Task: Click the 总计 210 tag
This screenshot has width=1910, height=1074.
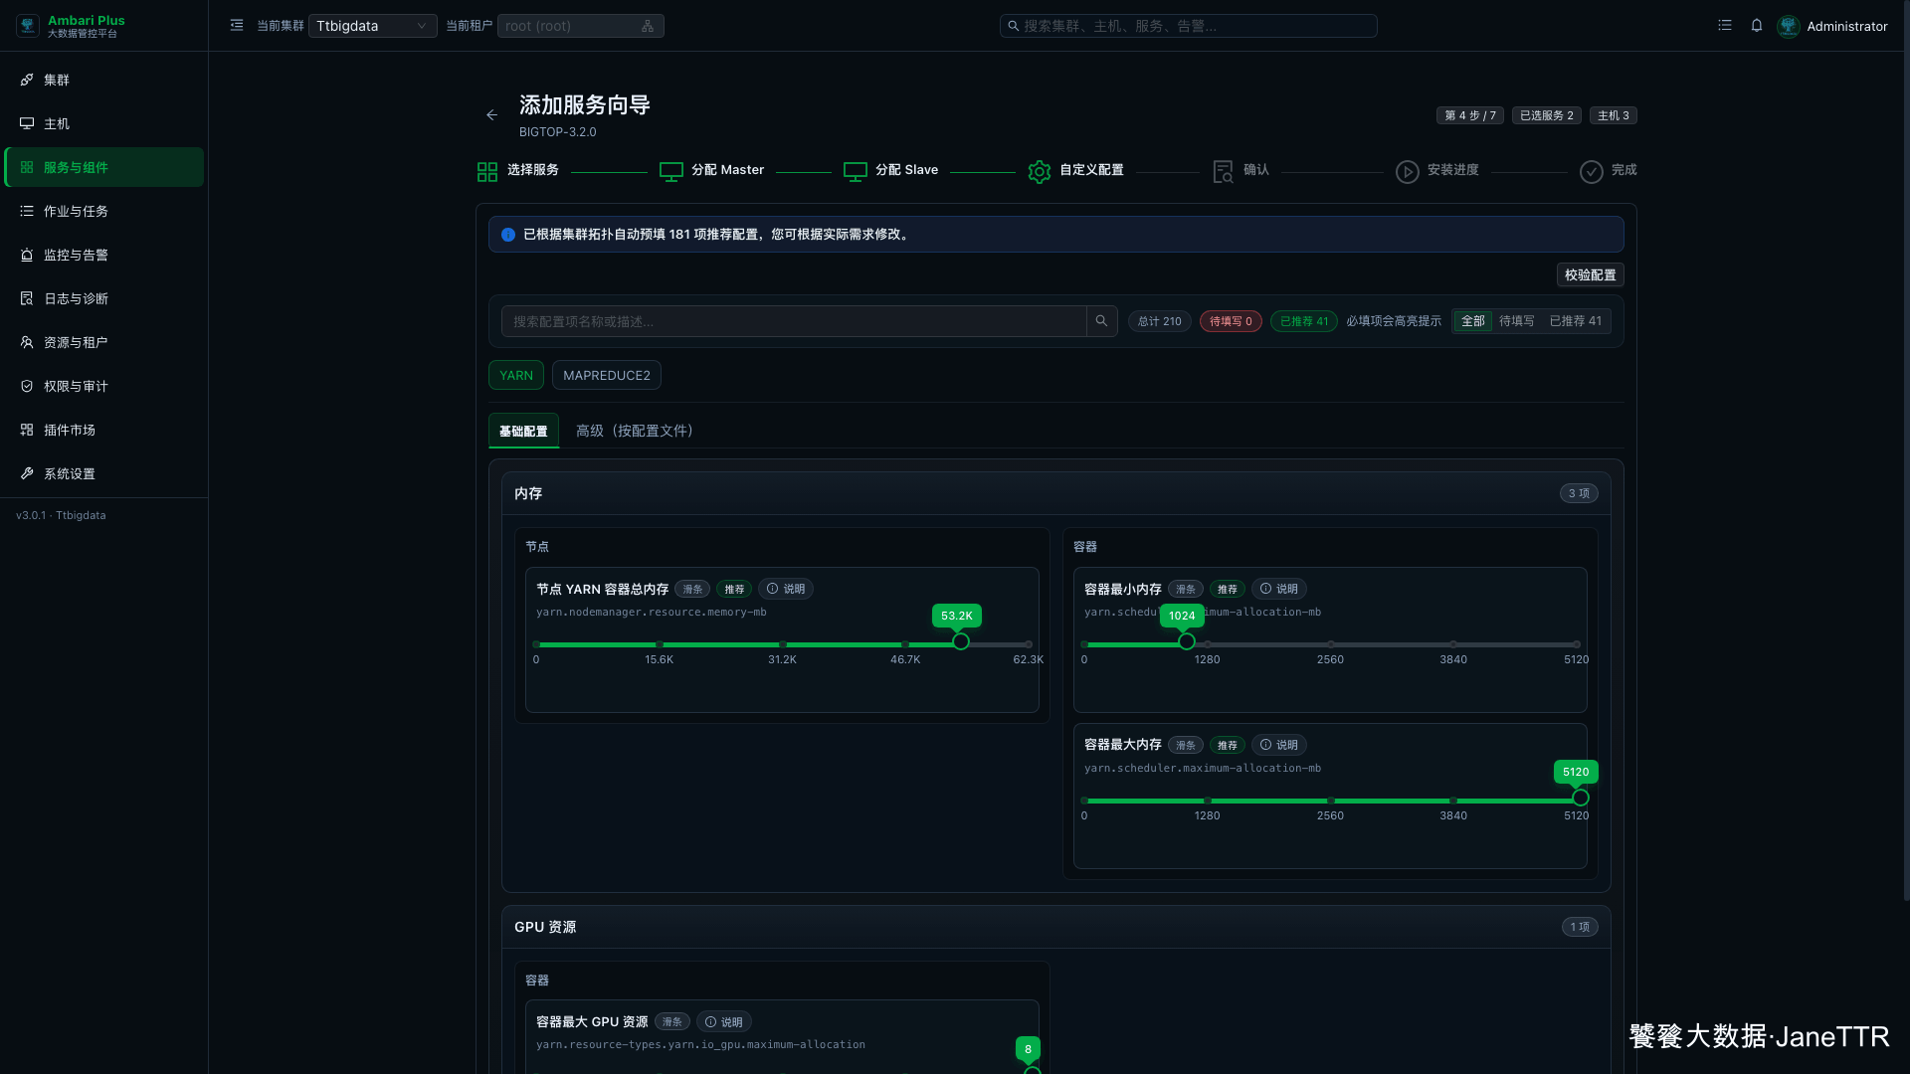Action: [1160, 321]
